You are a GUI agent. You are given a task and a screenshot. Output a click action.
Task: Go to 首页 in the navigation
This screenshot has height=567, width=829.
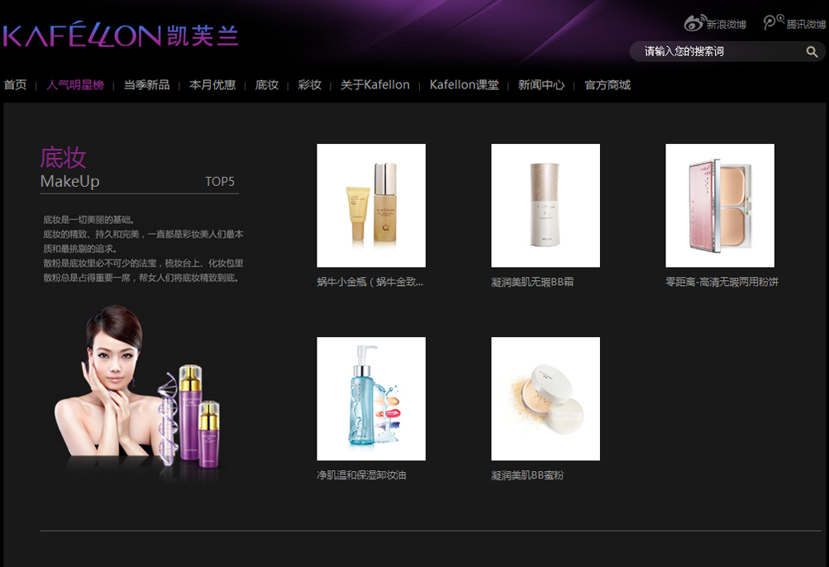pyautogui.click(x=16, y=84)
